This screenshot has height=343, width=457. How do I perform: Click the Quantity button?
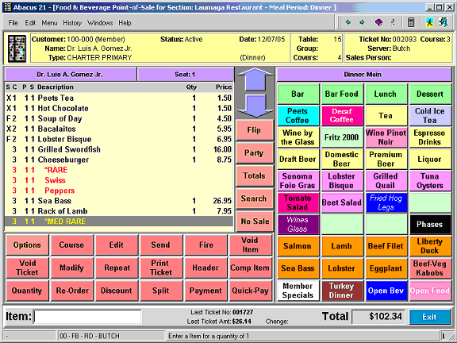(27, 291)
